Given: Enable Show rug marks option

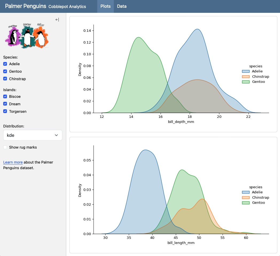Looking at the screenshot, I should (x=5, y=147).
